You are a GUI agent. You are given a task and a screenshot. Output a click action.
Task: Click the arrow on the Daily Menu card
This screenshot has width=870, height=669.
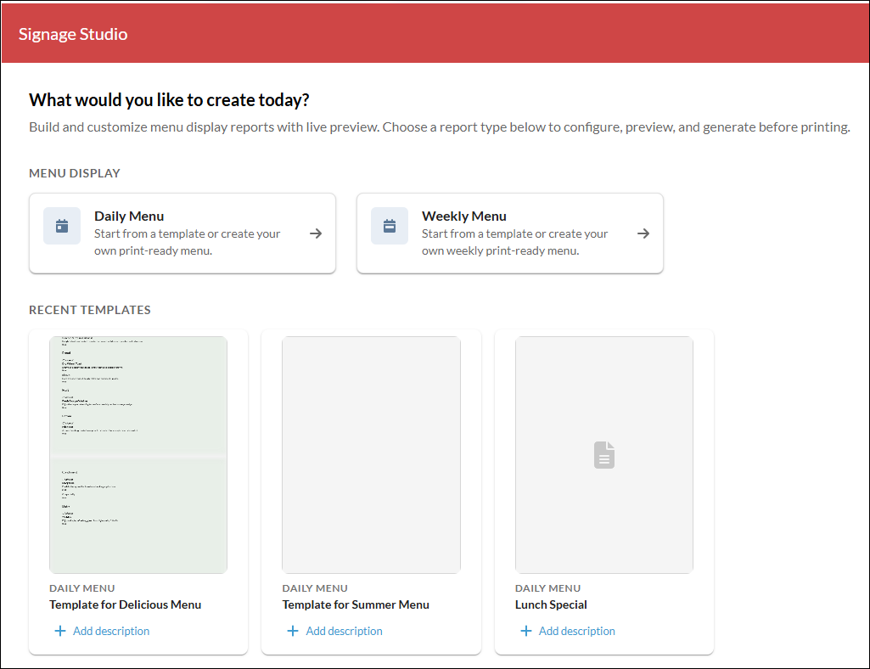(x=316, y=233)
